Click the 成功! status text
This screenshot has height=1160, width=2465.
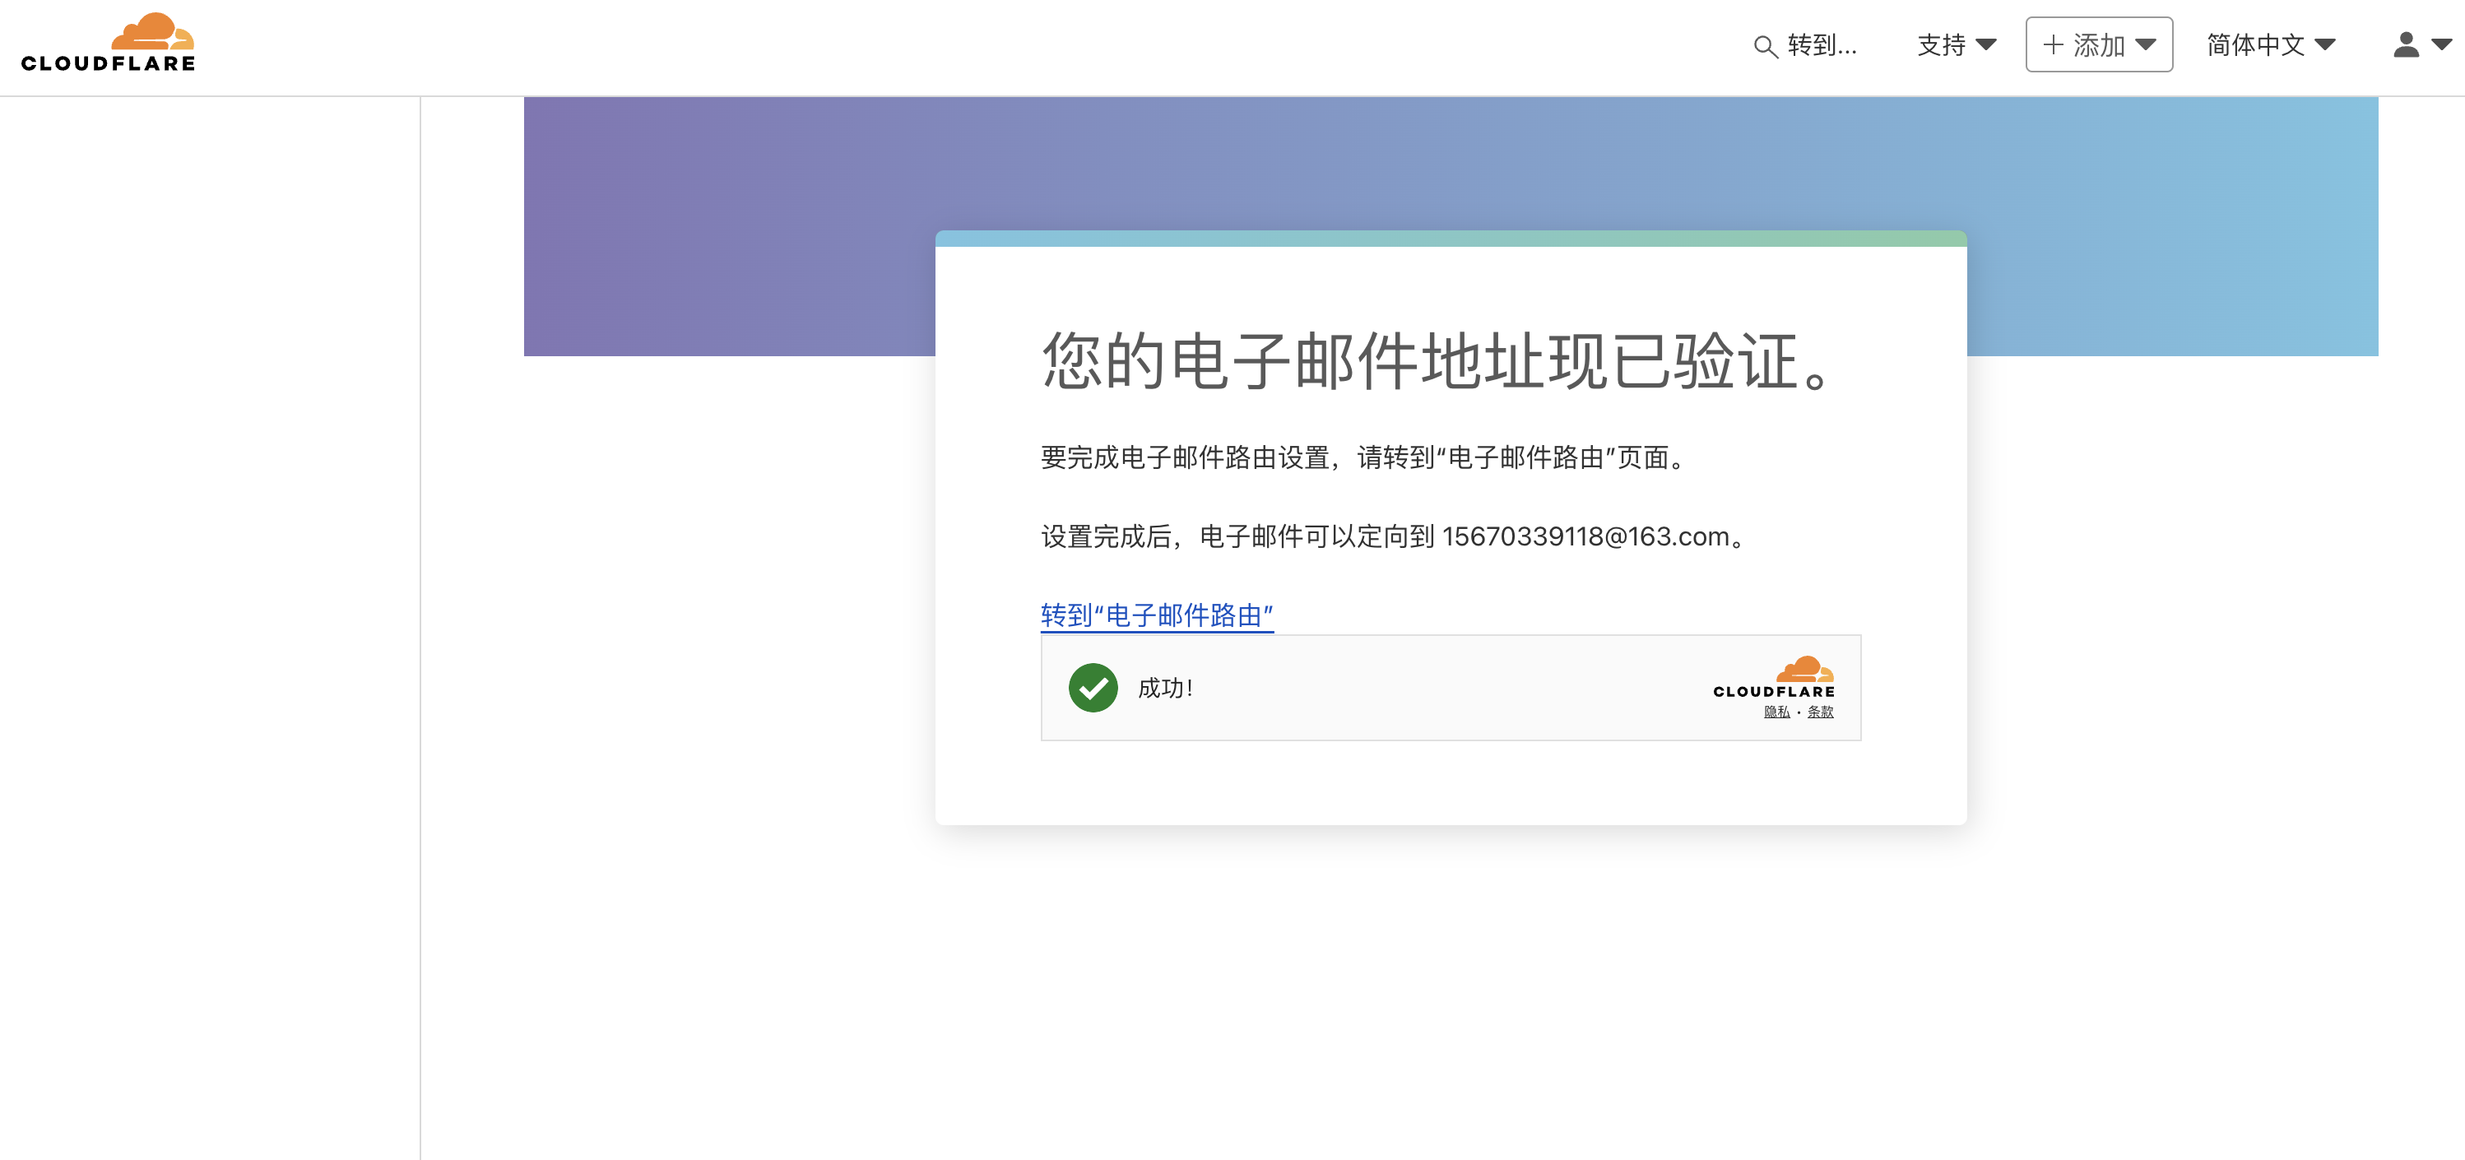(x=1164, y=688)
